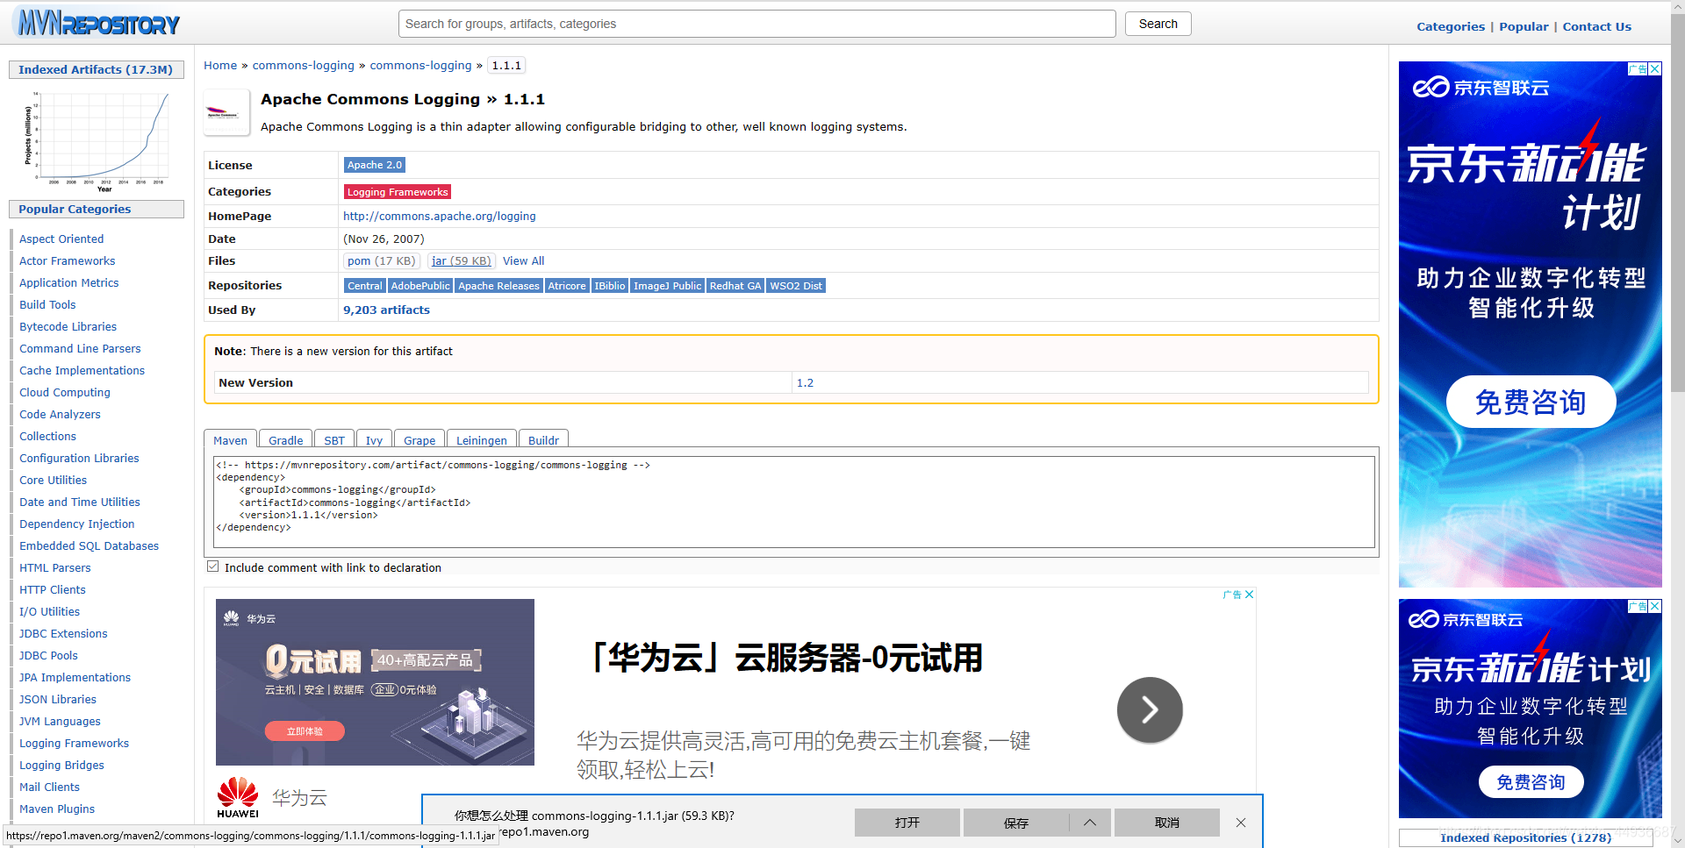Open the ImageJ Public repository tag
1685x848 pixels.
click(668, 286)
